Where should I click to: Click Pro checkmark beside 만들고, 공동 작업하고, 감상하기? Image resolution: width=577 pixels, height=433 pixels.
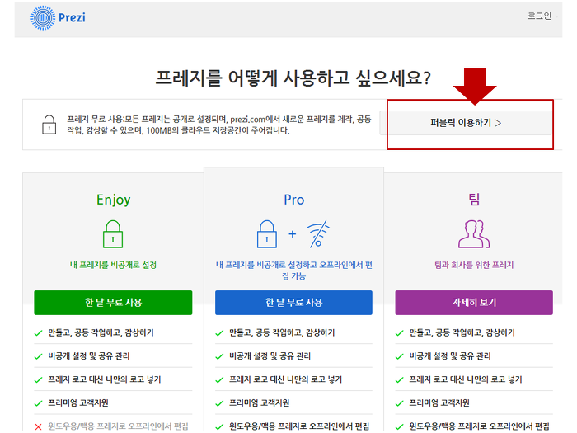pos(219,333)
